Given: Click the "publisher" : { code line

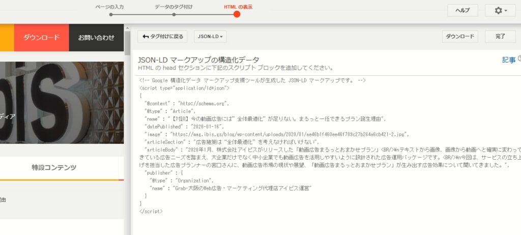Looking at the screenshot, I should (x=164, y=173).
